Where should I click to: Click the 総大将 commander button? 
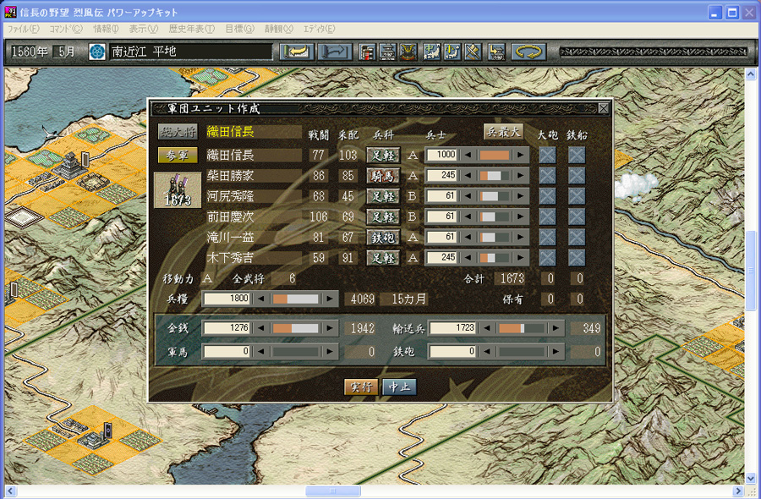coord(178,132)
